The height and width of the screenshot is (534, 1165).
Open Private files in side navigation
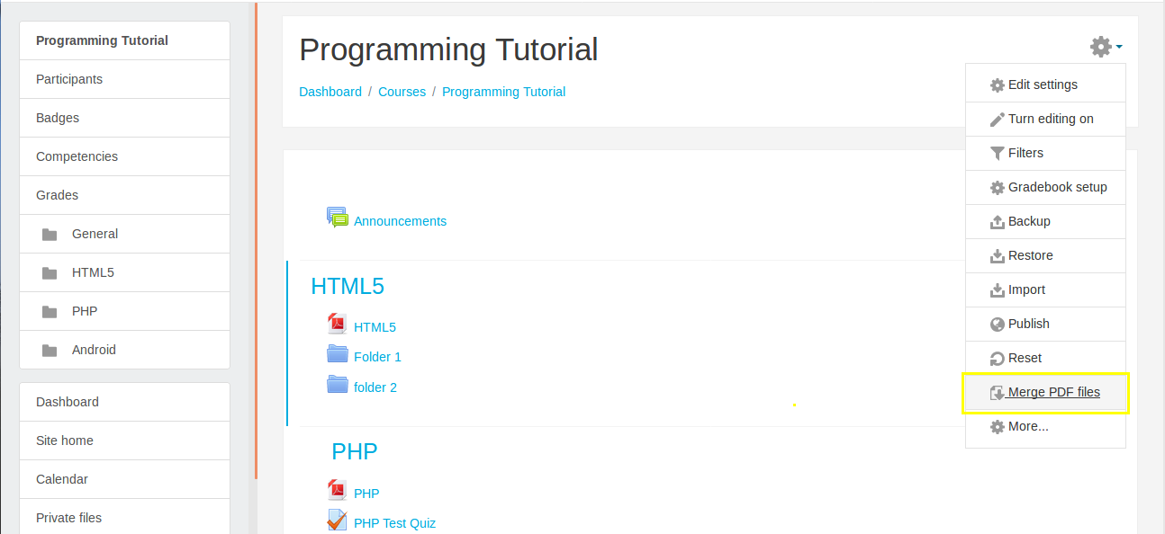(124, 517)
